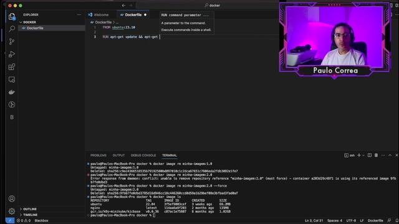This screenshot has height=224, width=399.
Task: Split the terminal panel
Action: 370,155
